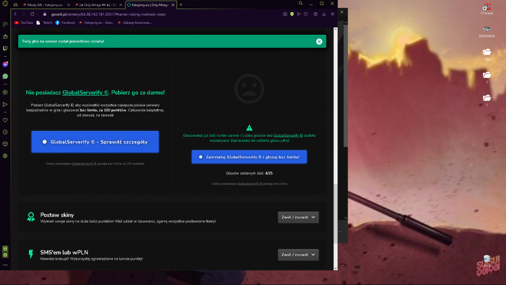Open GX Control speedometer icon in sidebar
Image resolution: width=506 pixels, height=285 pixels.
[x=5, y=24]
